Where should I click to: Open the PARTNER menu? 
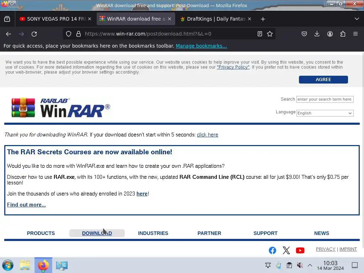(x=209, y=233)
